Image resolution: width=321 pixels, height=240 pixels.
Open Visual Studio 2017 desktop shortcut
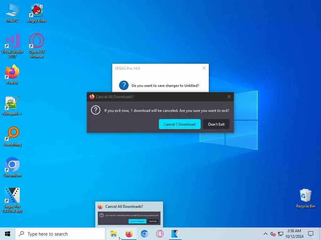point(12,46)
